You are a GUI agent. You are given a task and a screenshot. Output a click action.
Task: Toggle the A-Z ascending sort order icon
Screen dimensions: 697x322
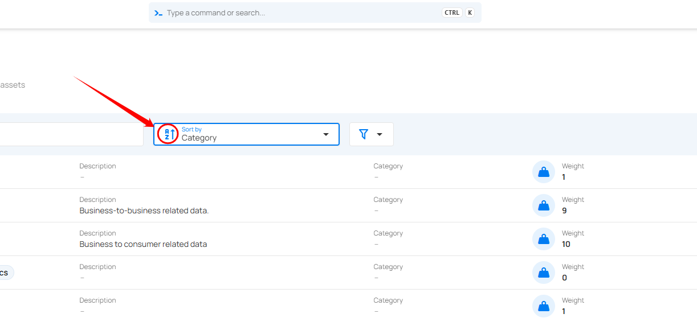coord(168,134)
